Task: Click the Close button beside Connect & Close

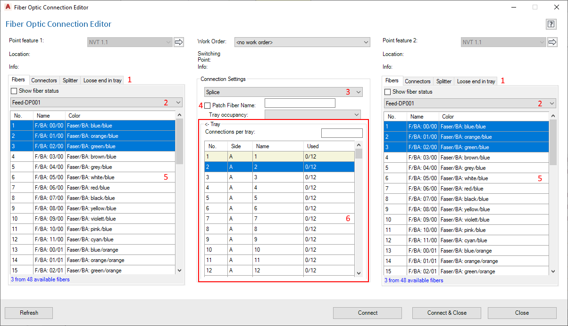Action: [x=522, y=313]
